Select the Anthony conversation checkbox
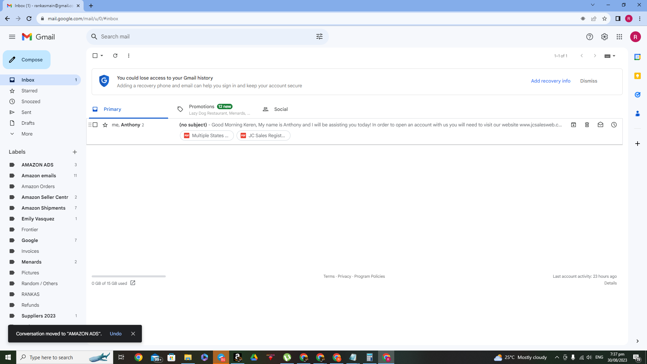The image size is (647, 364). 95,125
